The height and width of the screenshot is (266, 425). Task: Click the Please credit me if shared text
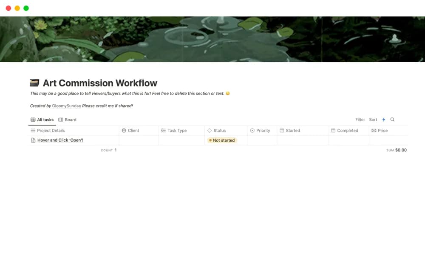[x=108, y=106]
